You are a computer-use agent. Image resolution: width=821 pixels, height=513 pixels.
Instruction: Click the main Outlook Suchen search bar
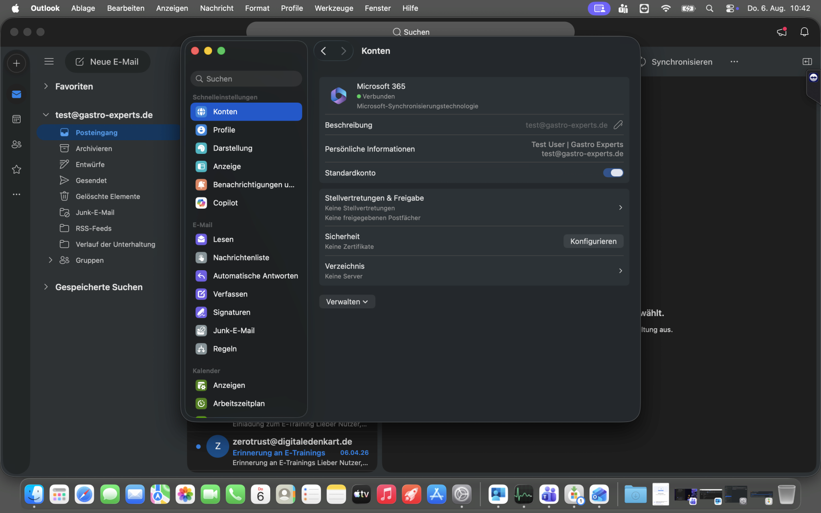[x=410, y=32]
